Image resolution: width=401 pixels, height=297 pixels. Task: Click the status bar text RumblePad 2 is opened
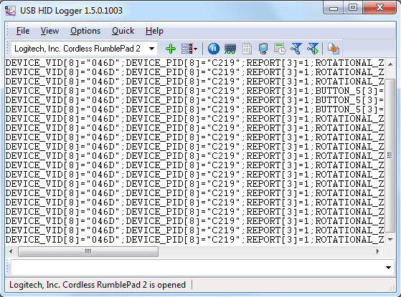point(98,285)
